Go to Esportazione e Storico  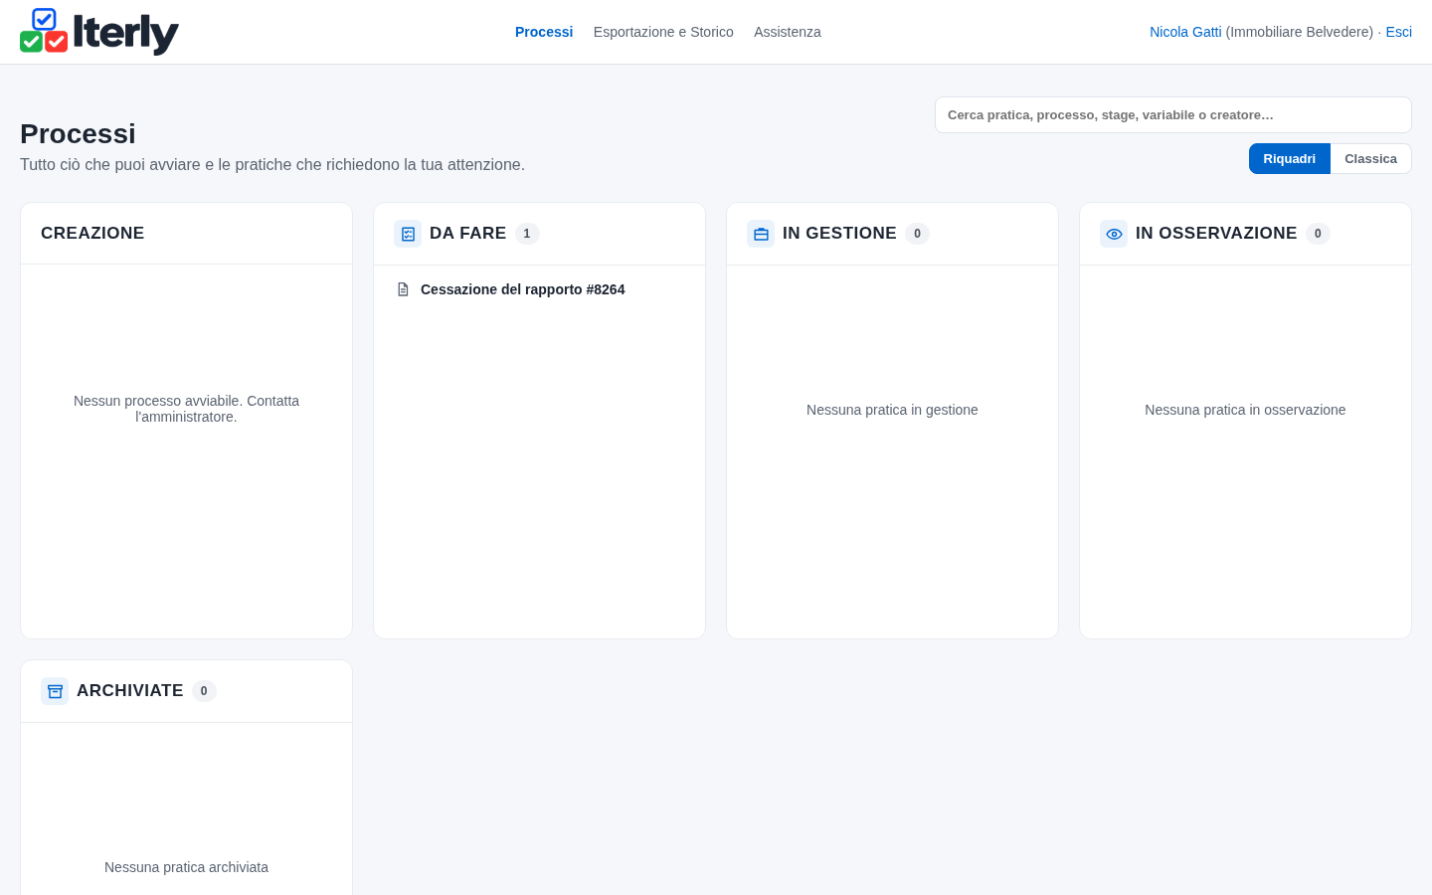(x=663, y=32)
